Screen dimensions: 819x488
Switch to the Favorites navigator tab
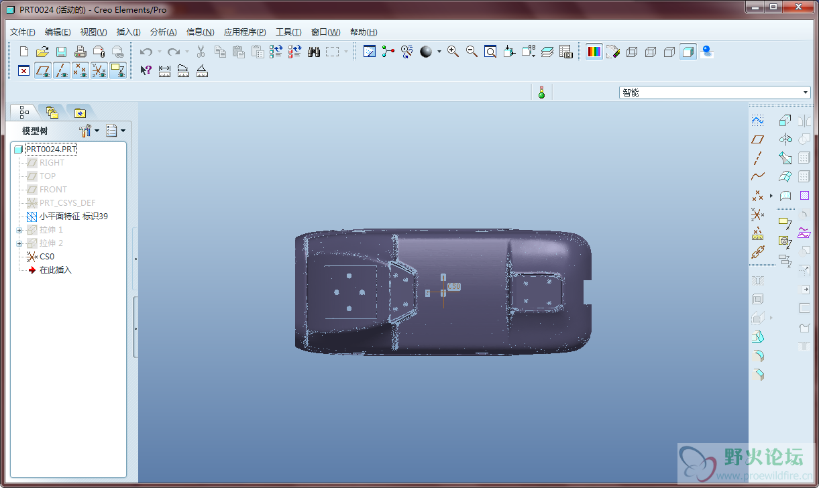[79, 112]
